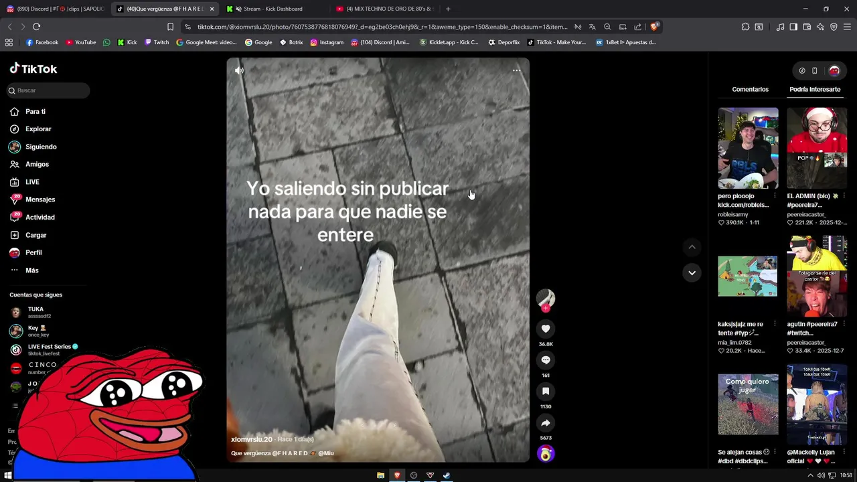
Task: Open the Facebook bookmark
Action: pos(42,42)
